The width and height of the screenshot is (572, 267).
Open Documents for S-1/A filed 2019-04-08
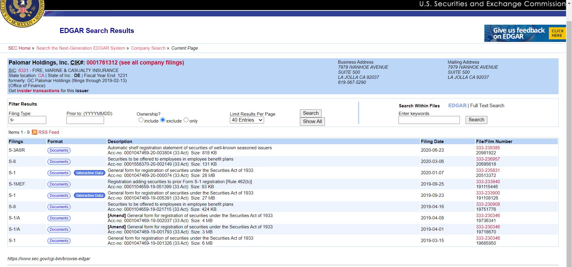(59, 218)
